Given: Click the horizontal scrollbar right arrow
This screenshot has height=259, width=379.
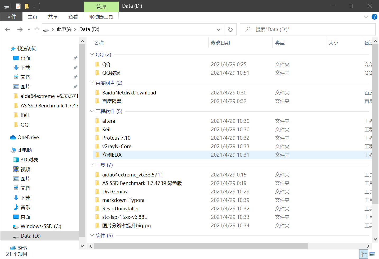Looking at the screenshot, I should (x=368, y=246).
